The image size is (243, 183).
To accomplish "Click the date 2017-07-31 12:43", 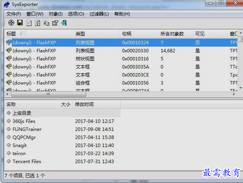I will (94, 161).
